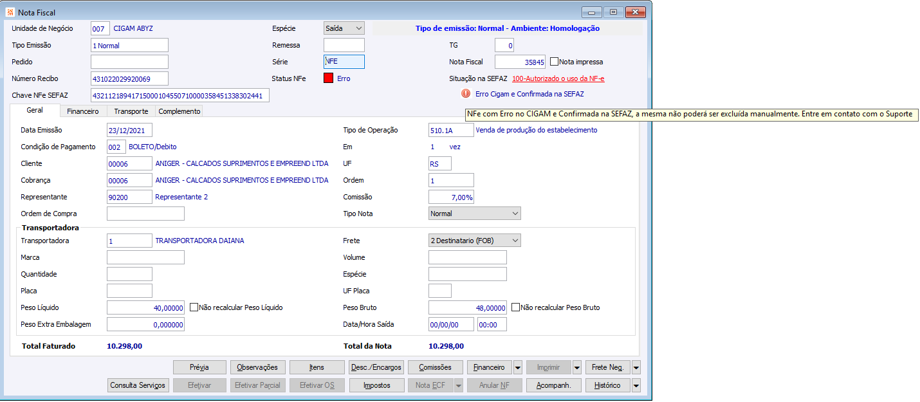
Task: Switch to the Geral tab
Action: 35,111
